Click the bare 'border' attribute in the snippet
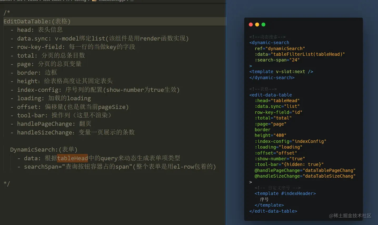 click(x=262, y=130)
